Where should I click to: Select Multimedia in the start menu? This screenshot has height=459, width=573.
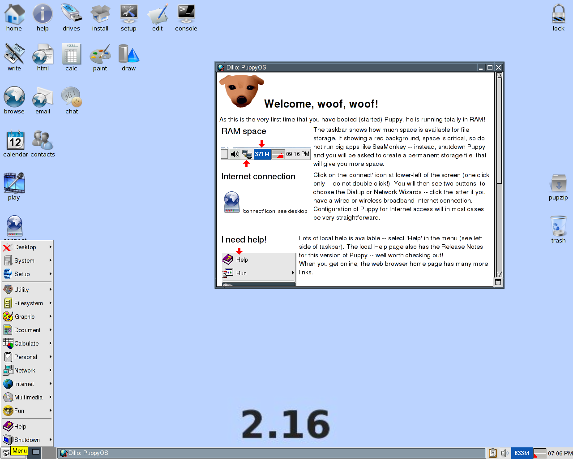27,397
